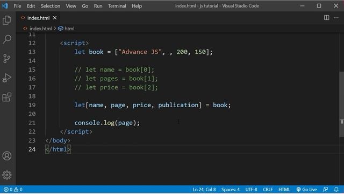Open the Explorer view in activity bar
344x194 pixels.
pos(7,20)
